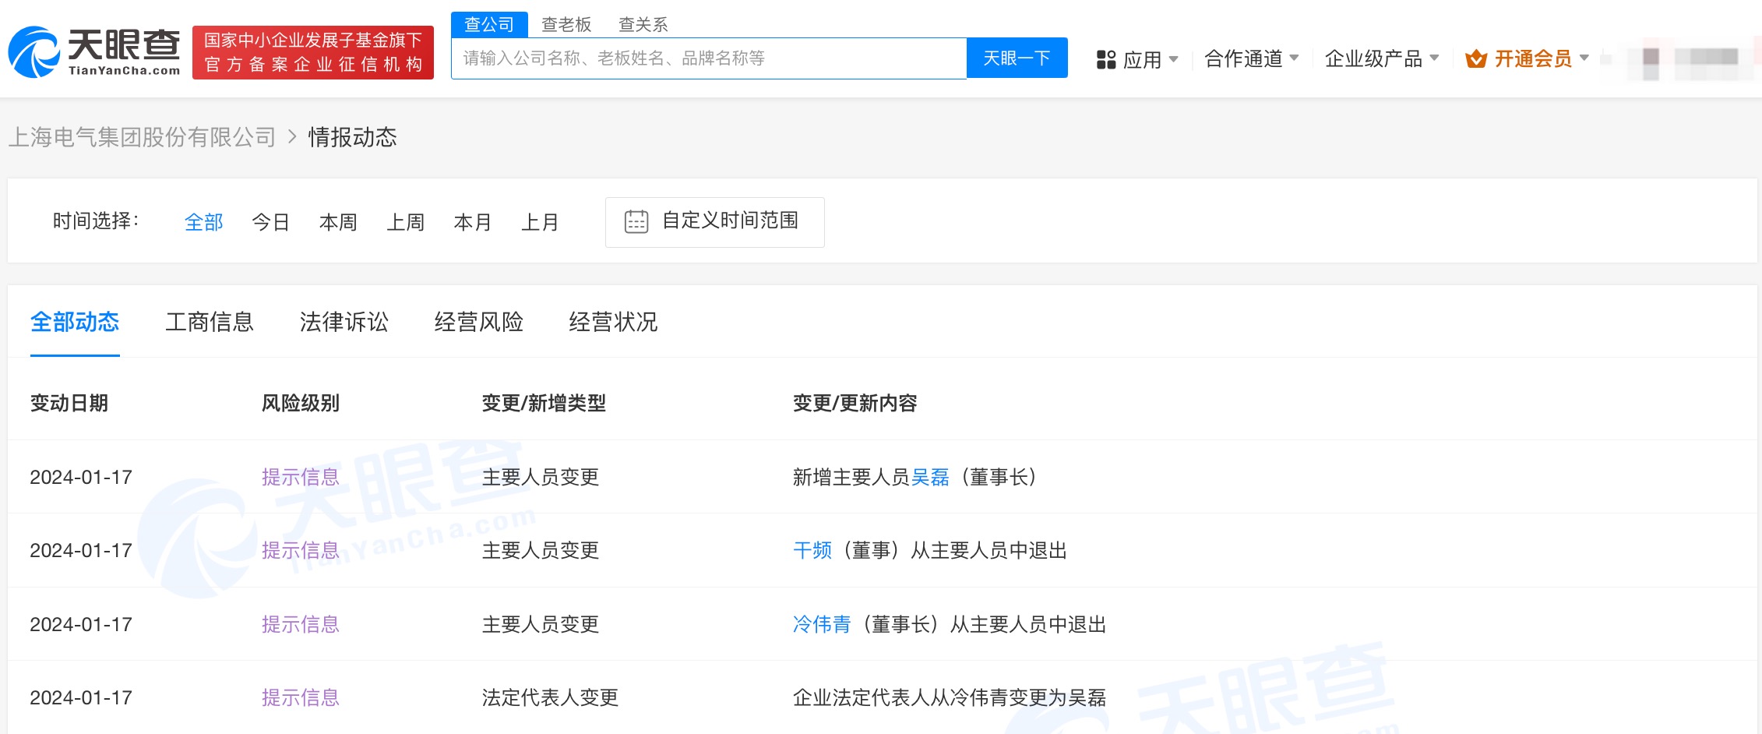
Task: Click 主要人员变更 in the 干频 row
Action: click(x=541, y=551)
